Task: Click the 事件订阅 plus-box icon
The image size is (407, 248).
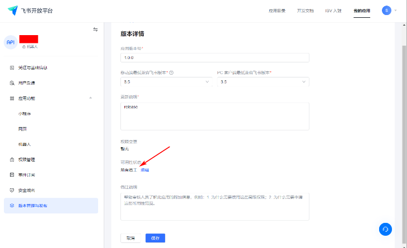Action: [x=12, y=175]
